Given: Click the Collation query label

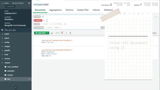Looking at the screenshot, I should pos(39,27).
